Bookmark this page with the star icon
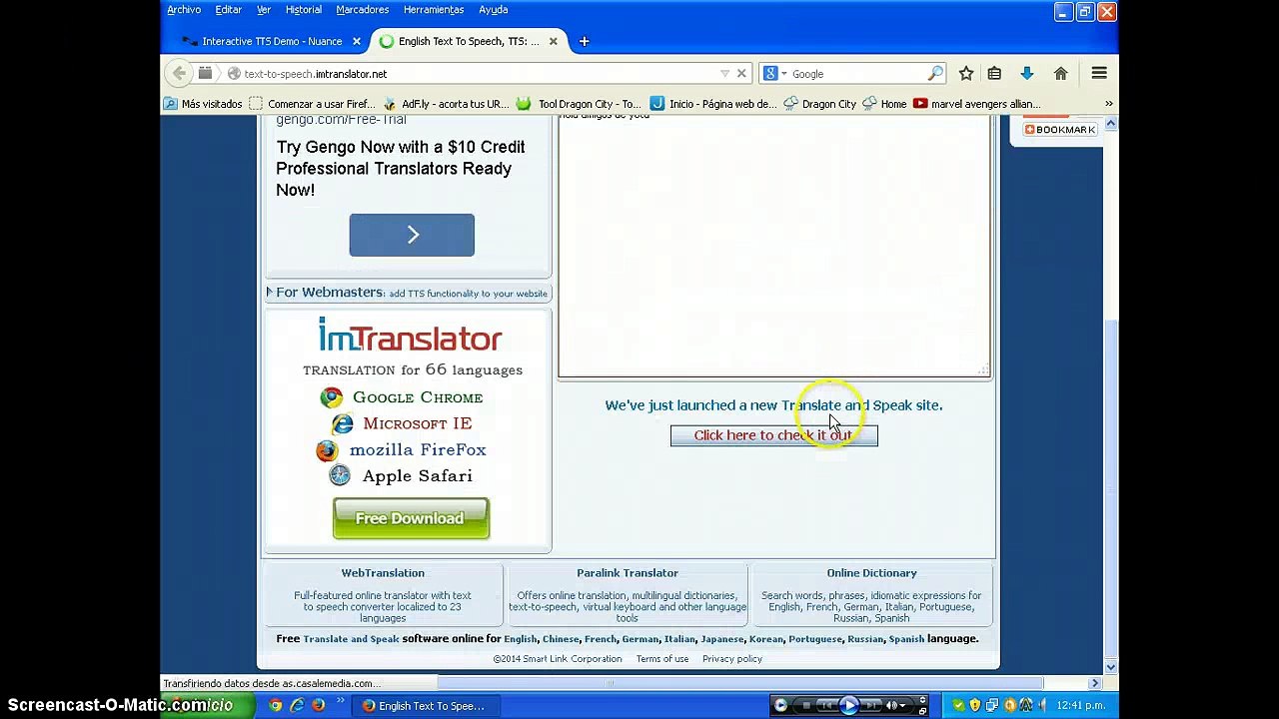Viewport: 1279px width, 719px height. pos(966,73)
